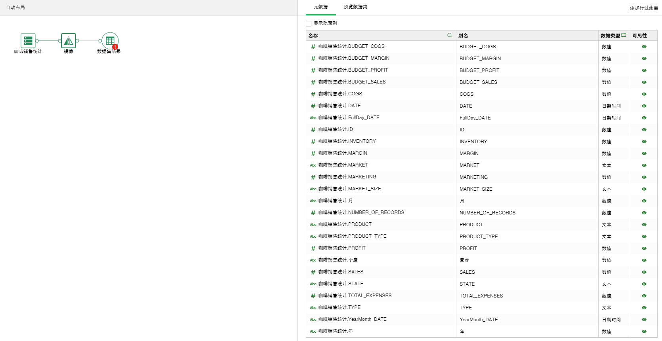Screen dimensions: 662x341
Task: Click the # type icon for BUDGET_COGS
Action: (313, 47)
